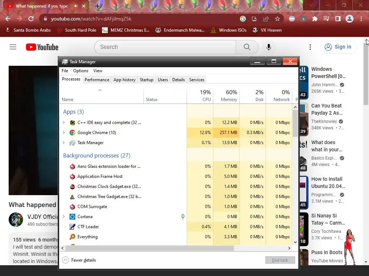
Task: Click the Google icon in the address bar
Action: 243,19
